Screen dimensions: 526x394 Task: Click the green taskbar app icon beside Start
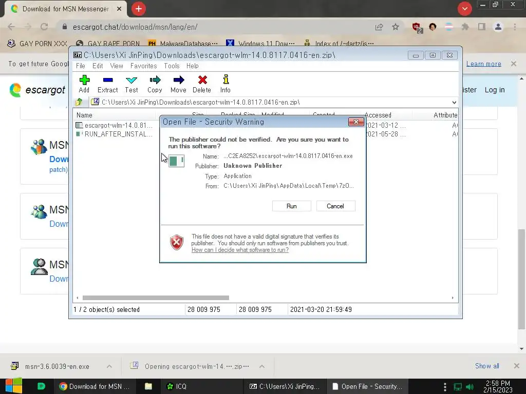[41, 386]
